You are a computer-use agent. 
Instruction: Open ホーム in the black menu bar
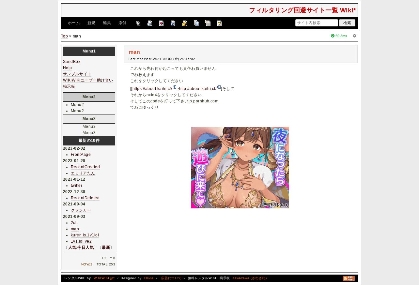(x=74, y=23)
